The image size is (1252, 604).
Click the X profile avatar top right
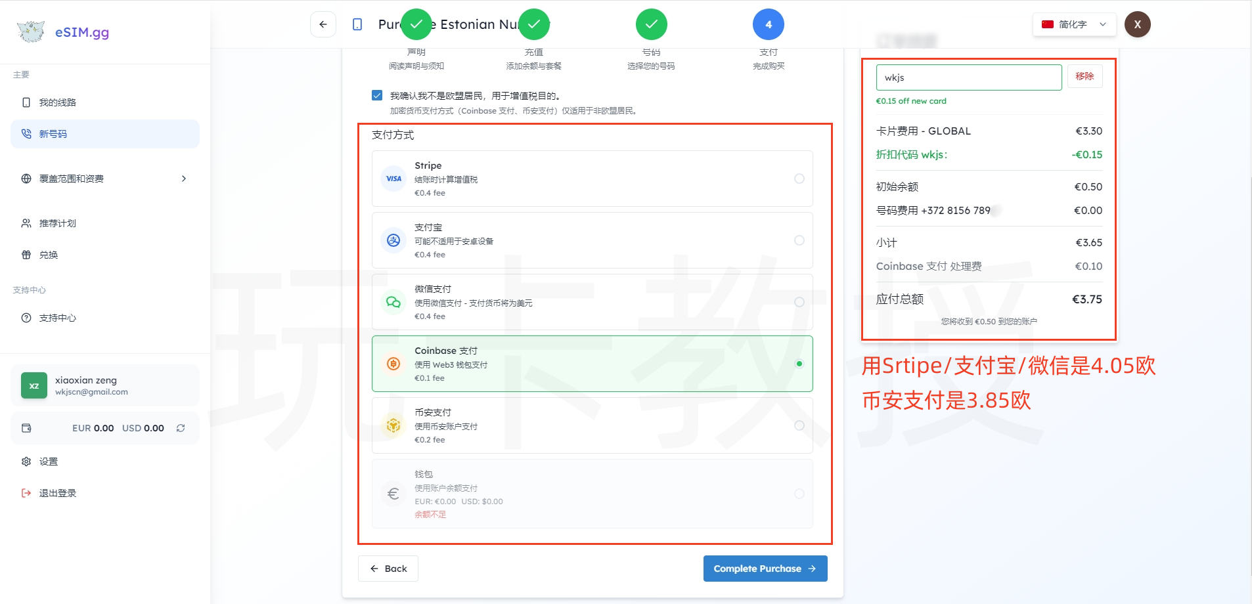click(1138, 24)
